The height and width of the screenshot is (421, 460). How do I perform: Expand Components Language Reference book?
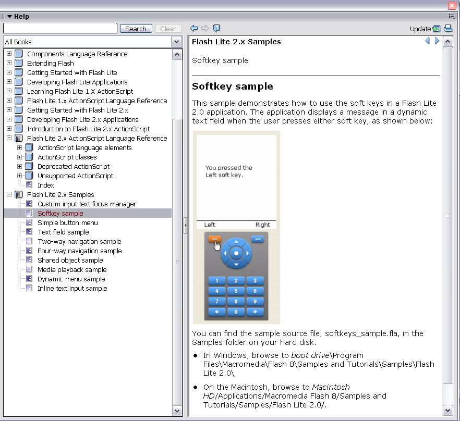9,54
